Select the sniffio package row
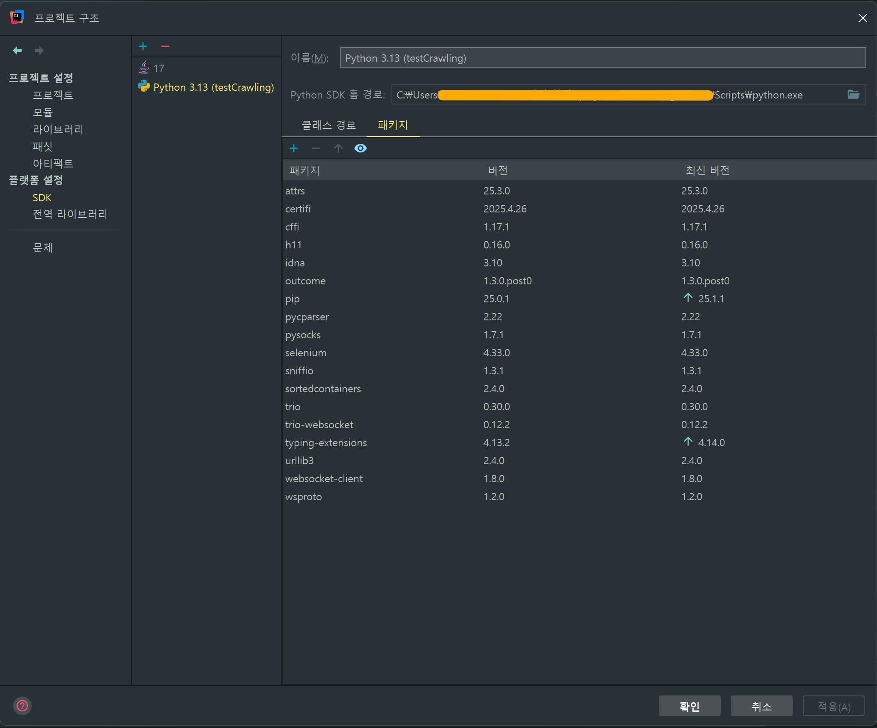This screenshot has width=877, height=728. click(579, 371)
